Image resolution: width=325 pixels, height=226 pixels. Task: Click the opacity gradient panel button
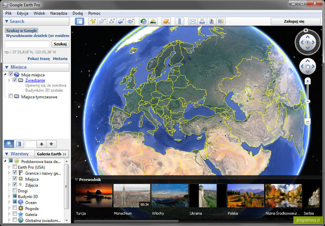[19, 144]
